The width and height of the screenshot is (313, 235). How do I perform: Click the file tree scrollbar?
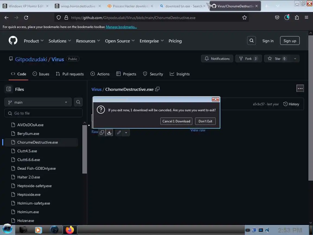(85, 149)
